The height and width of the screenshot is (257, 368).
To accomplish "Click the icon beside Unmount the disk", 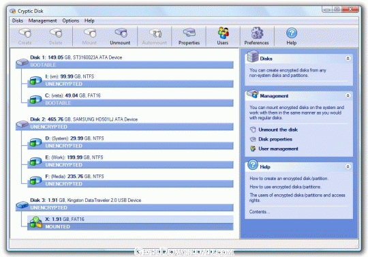I will click(x=253, y=130).
